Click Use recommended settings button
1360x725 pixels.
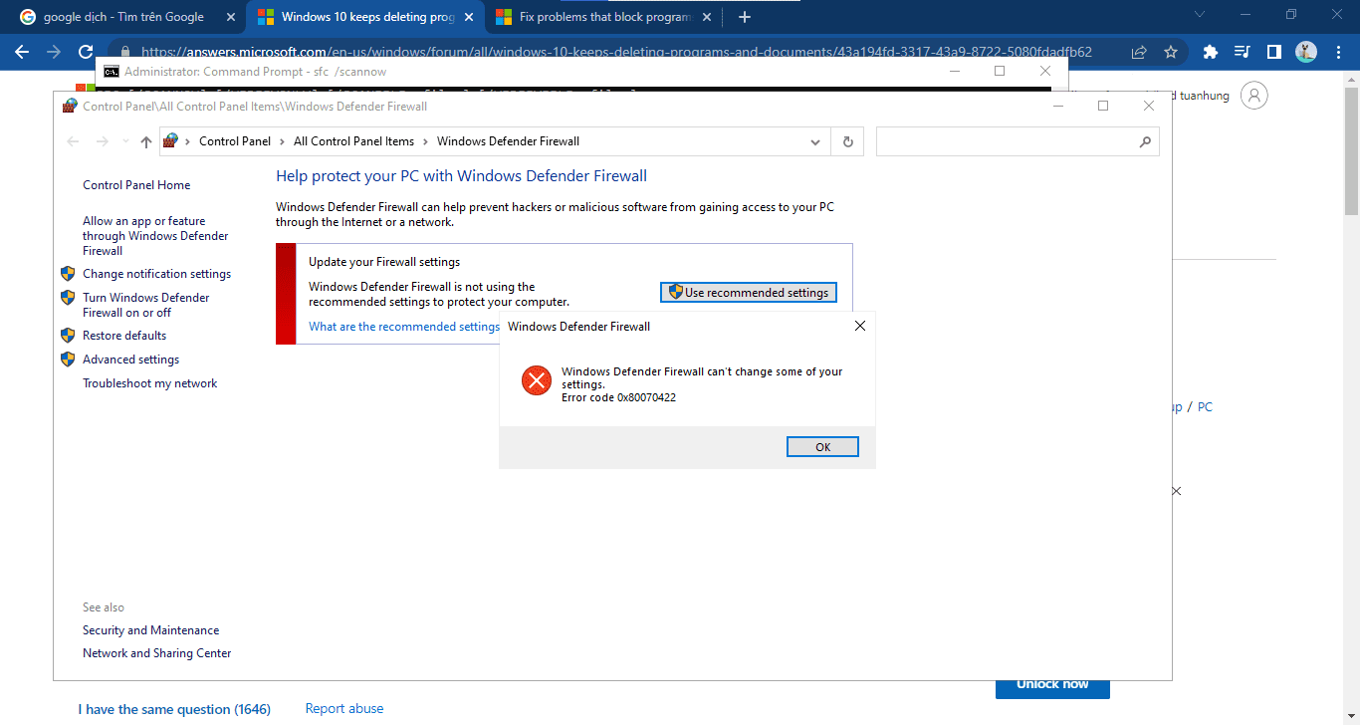[749, 293]
